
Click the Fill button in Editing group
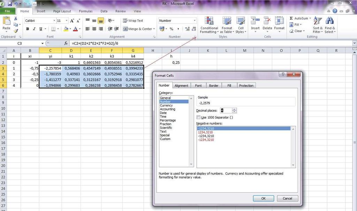[x=296, y=25]
